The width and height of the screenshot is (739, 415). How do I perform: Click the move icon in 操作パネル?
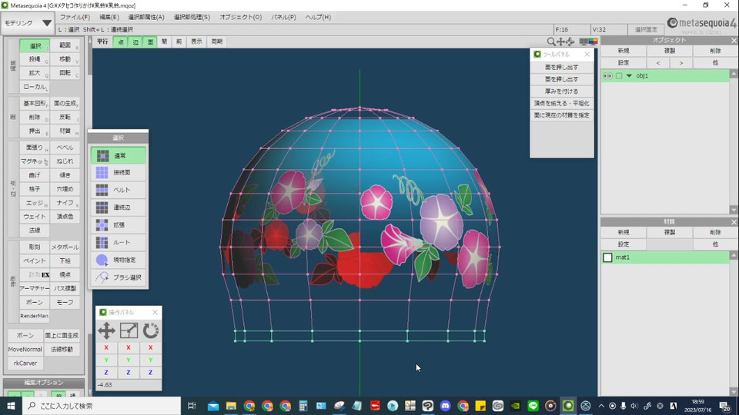(x=106, y=330)
